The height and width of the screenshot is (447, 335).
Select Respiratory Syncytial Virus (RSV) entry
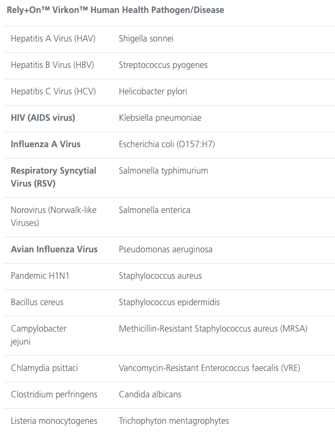click(x=53, y=177)
